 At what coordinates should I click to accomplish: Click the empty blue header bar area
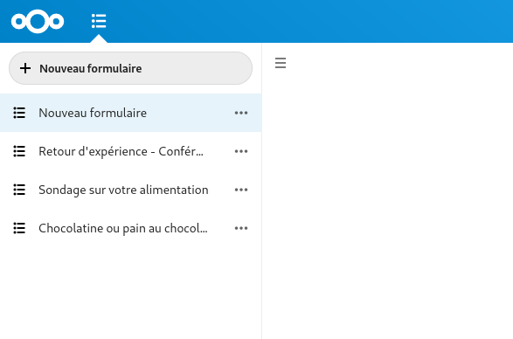311,21
